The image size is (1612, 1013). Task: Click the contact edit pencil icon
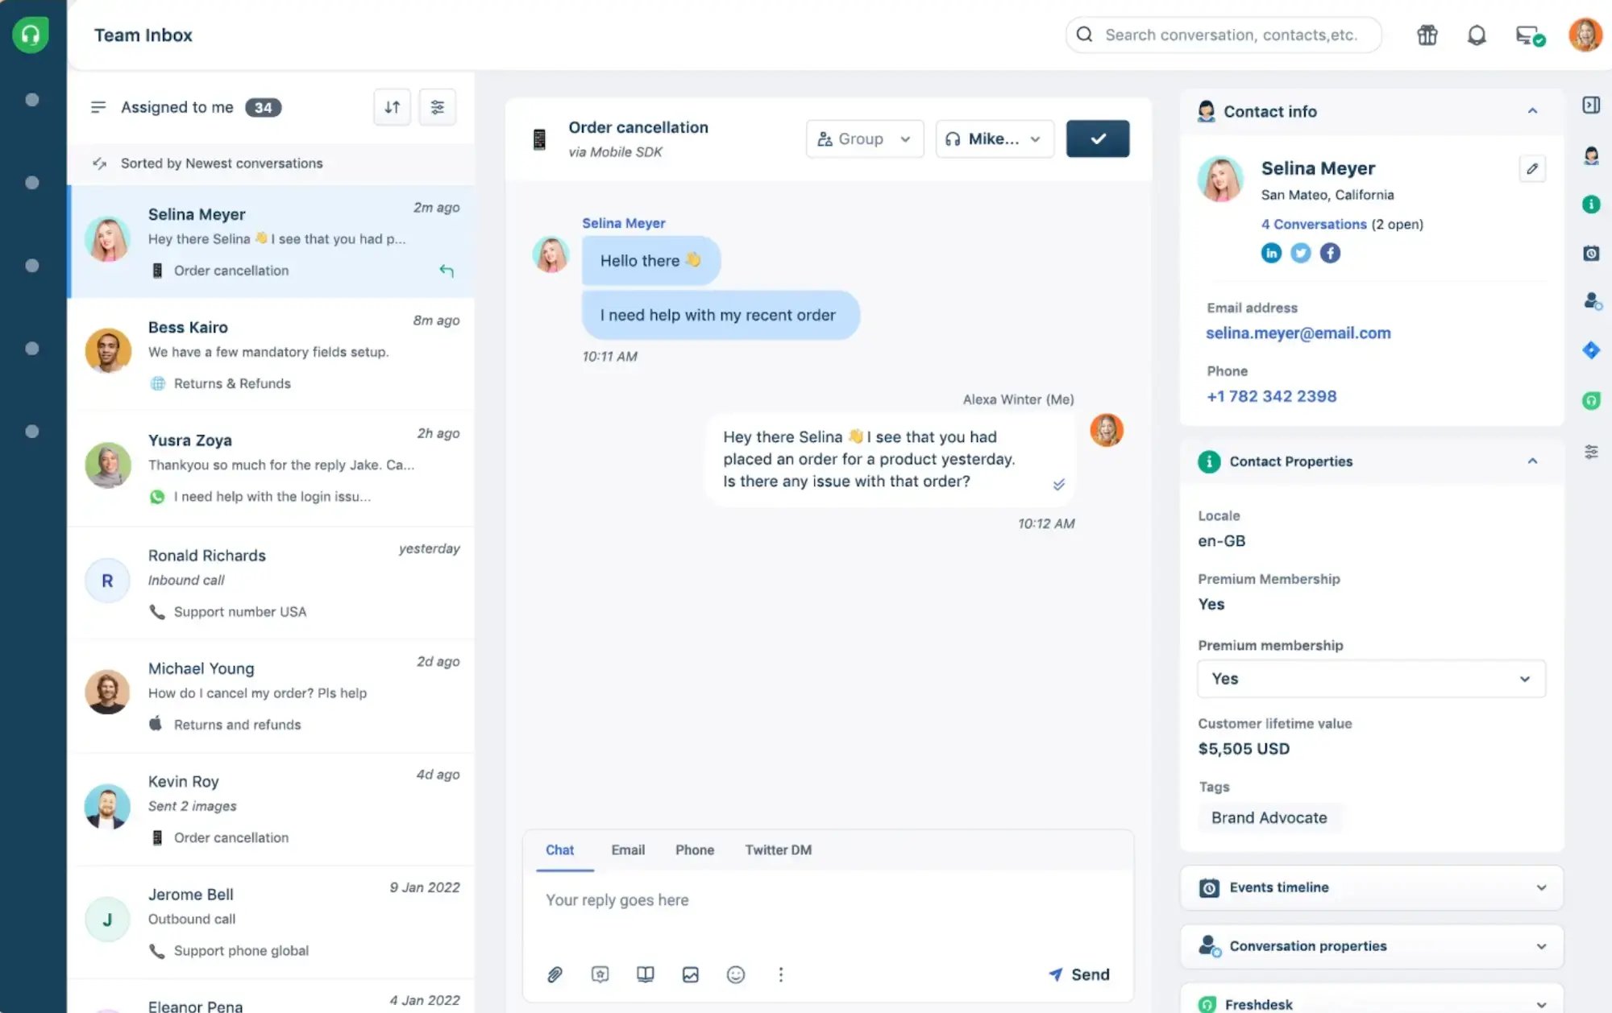click(1532, 168)
